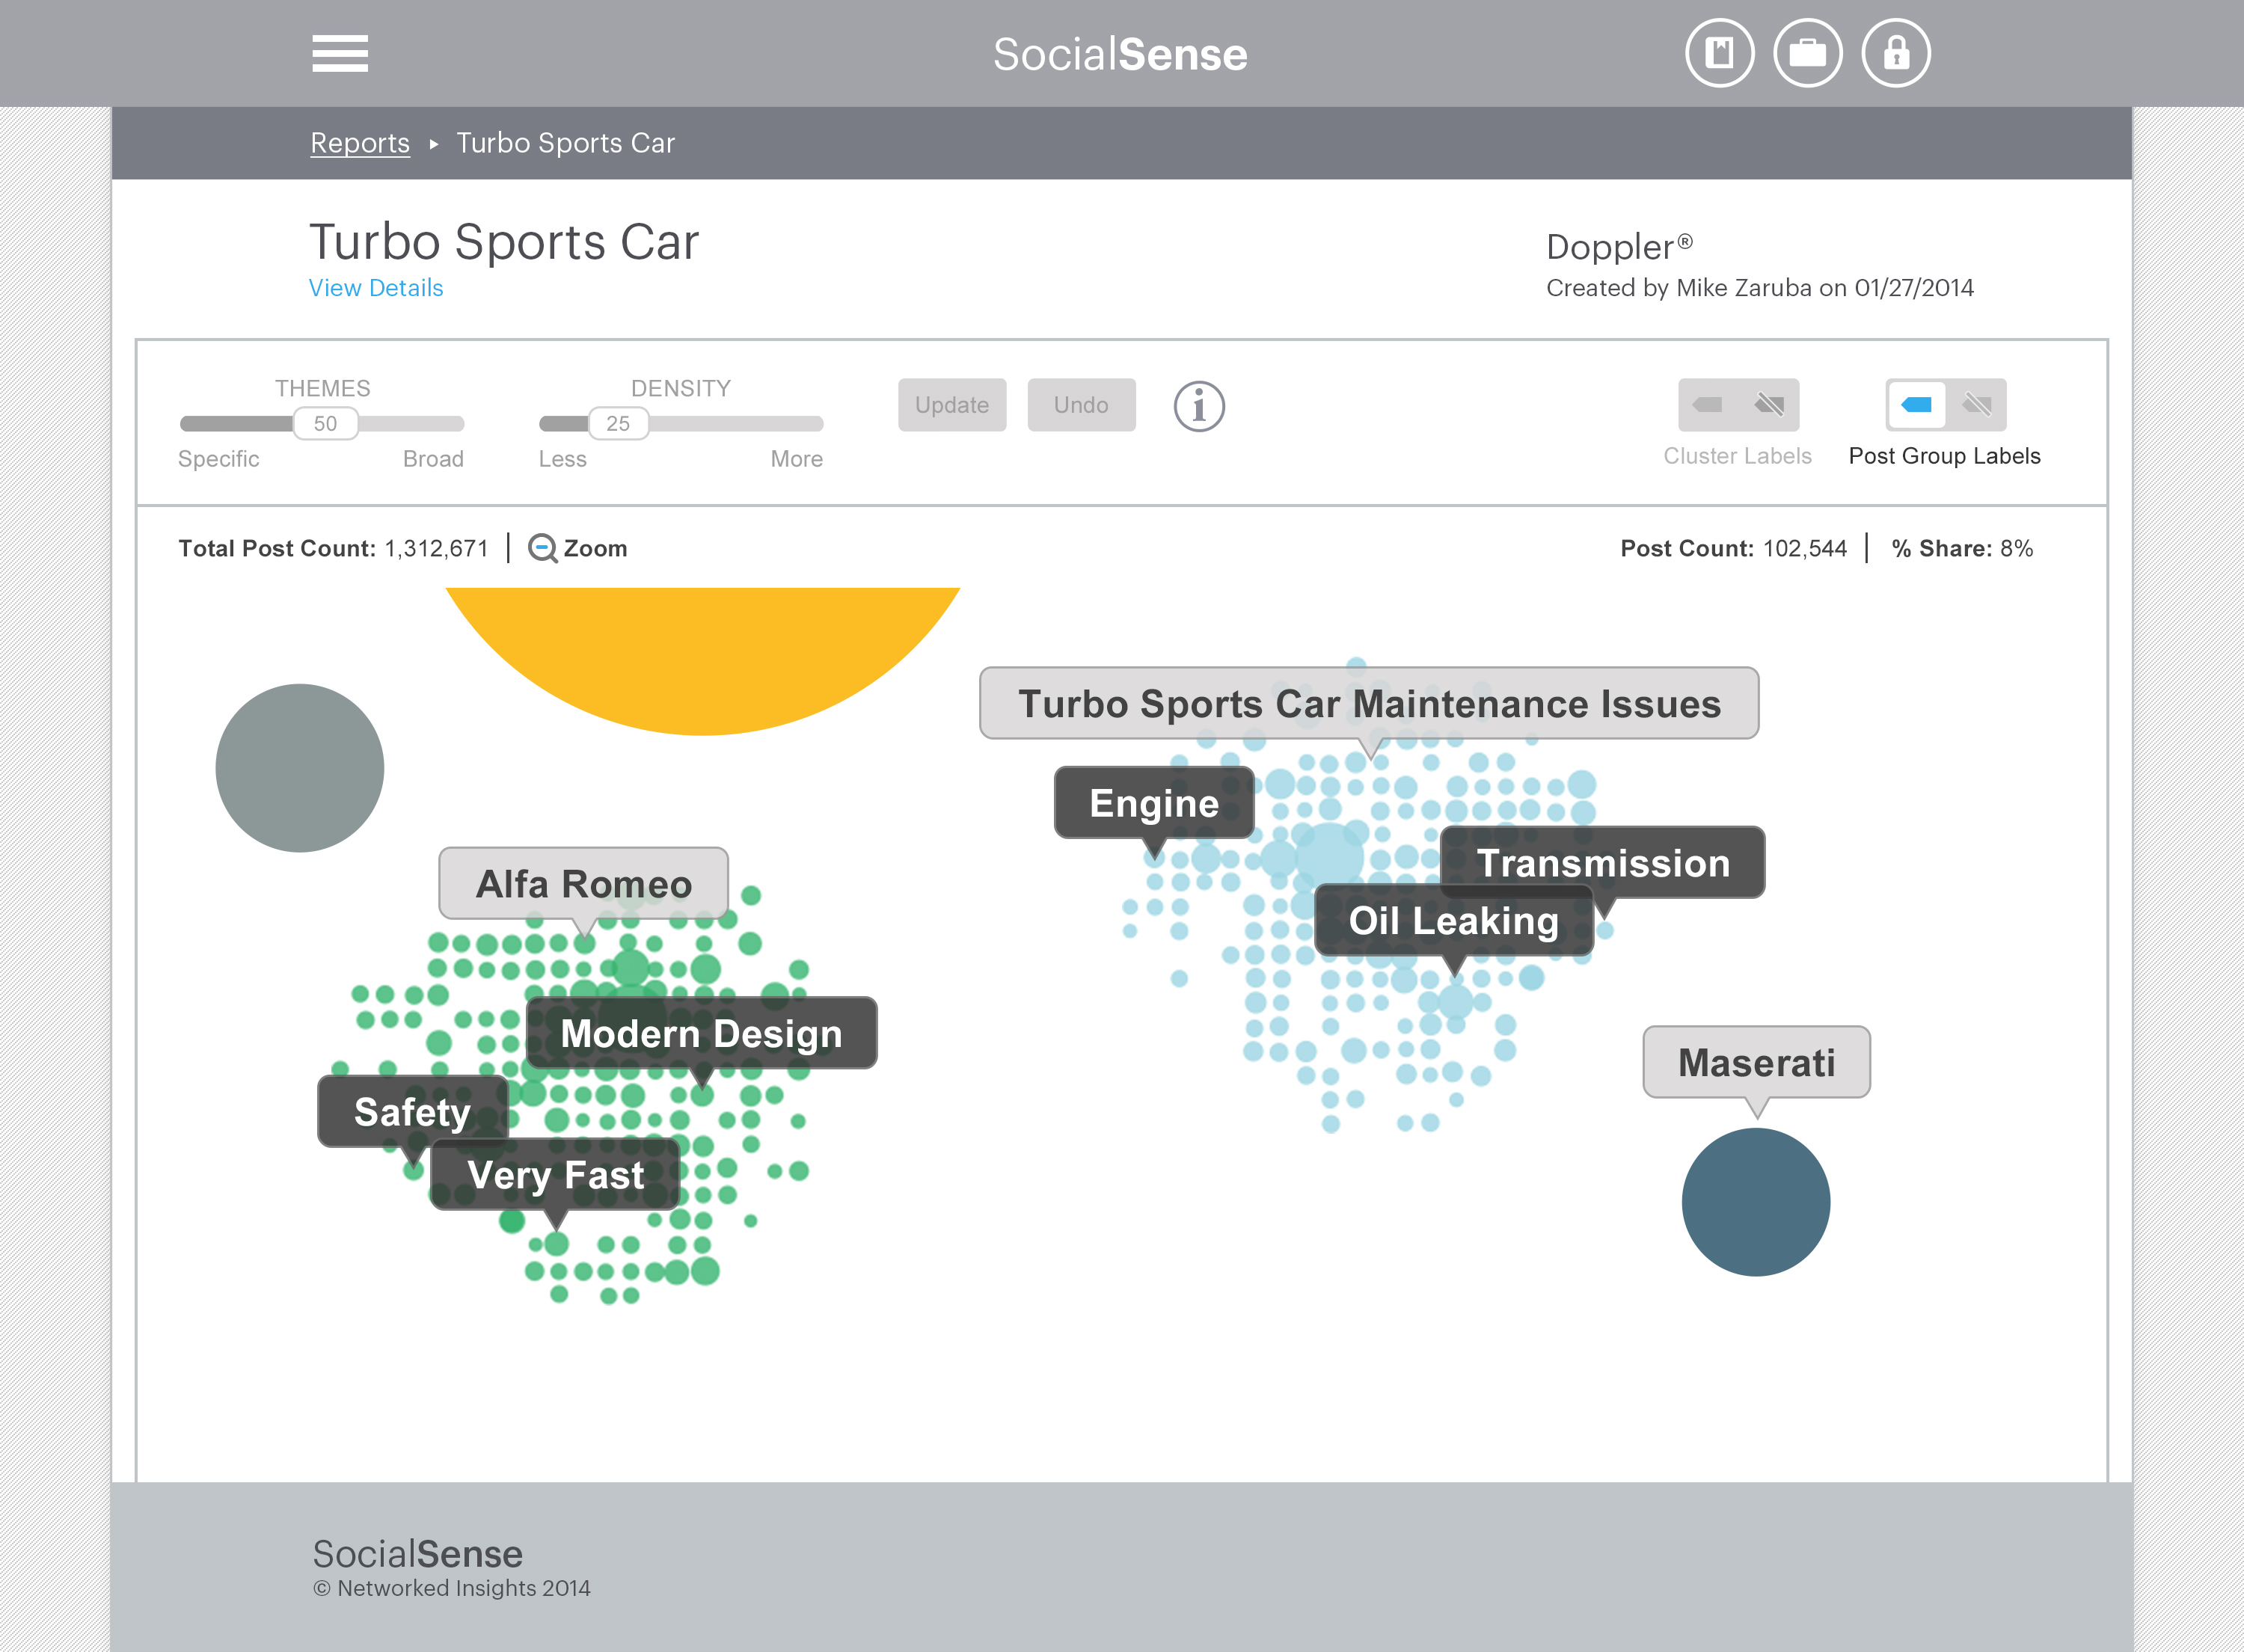Click the dark blue Maserati bubble
Viewport: 2244px width, 1652px height.
point(1756,1202)
